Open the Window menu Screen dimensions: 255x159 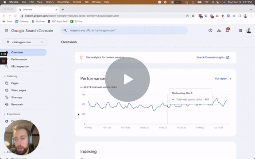pyautogui.click(x=96, y=2)
